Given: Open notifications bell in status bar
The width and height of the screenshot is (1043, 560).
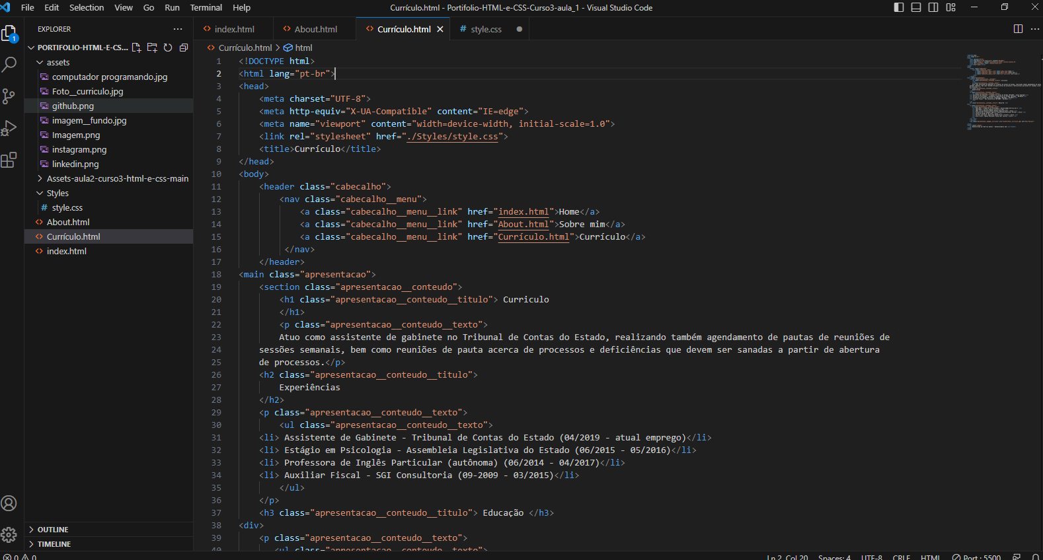Looking at the screenshot, I should pyautogui.click(x=1036, y=557).
